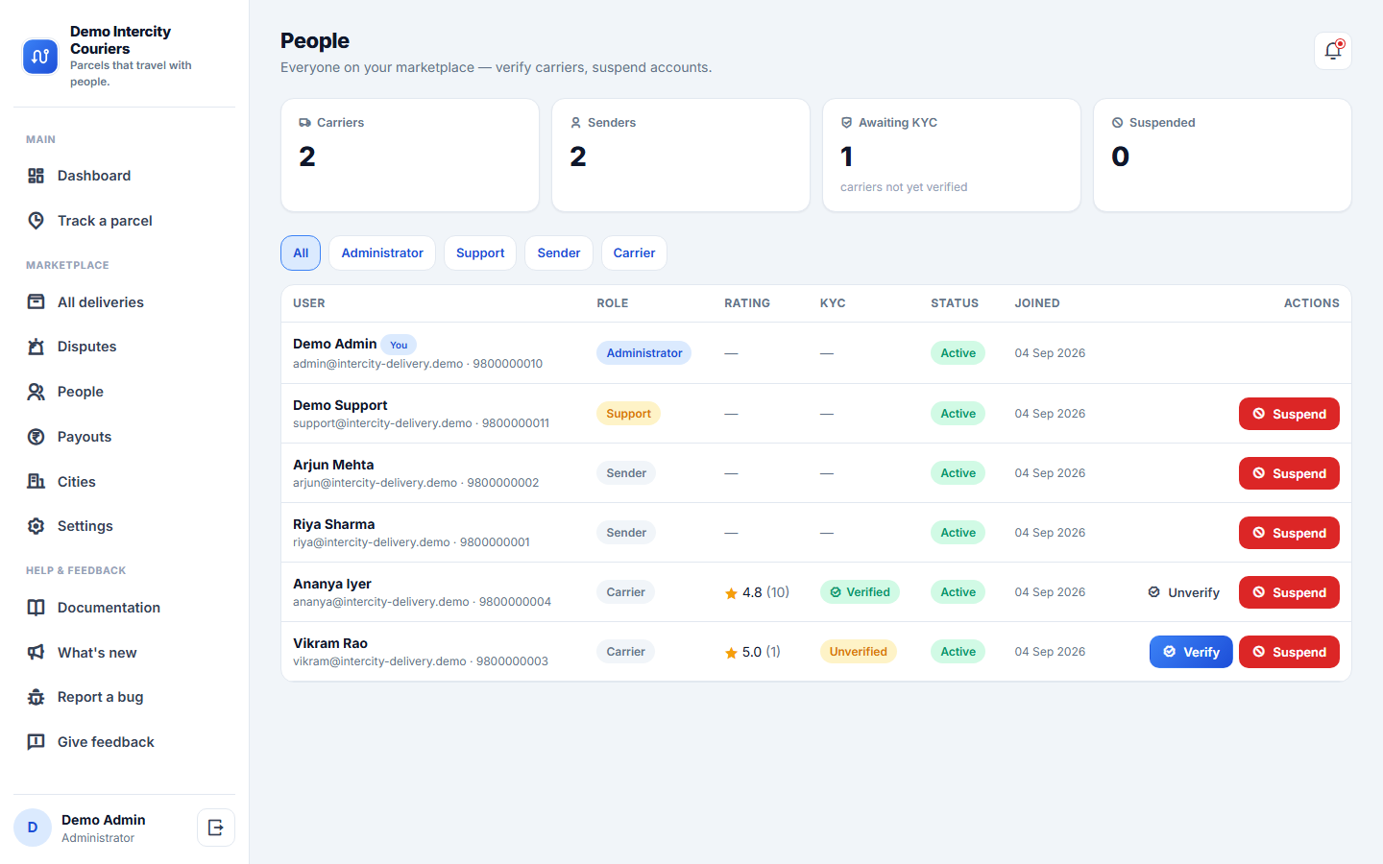
Task: Filter people by Carrier role
Action: 634,253
